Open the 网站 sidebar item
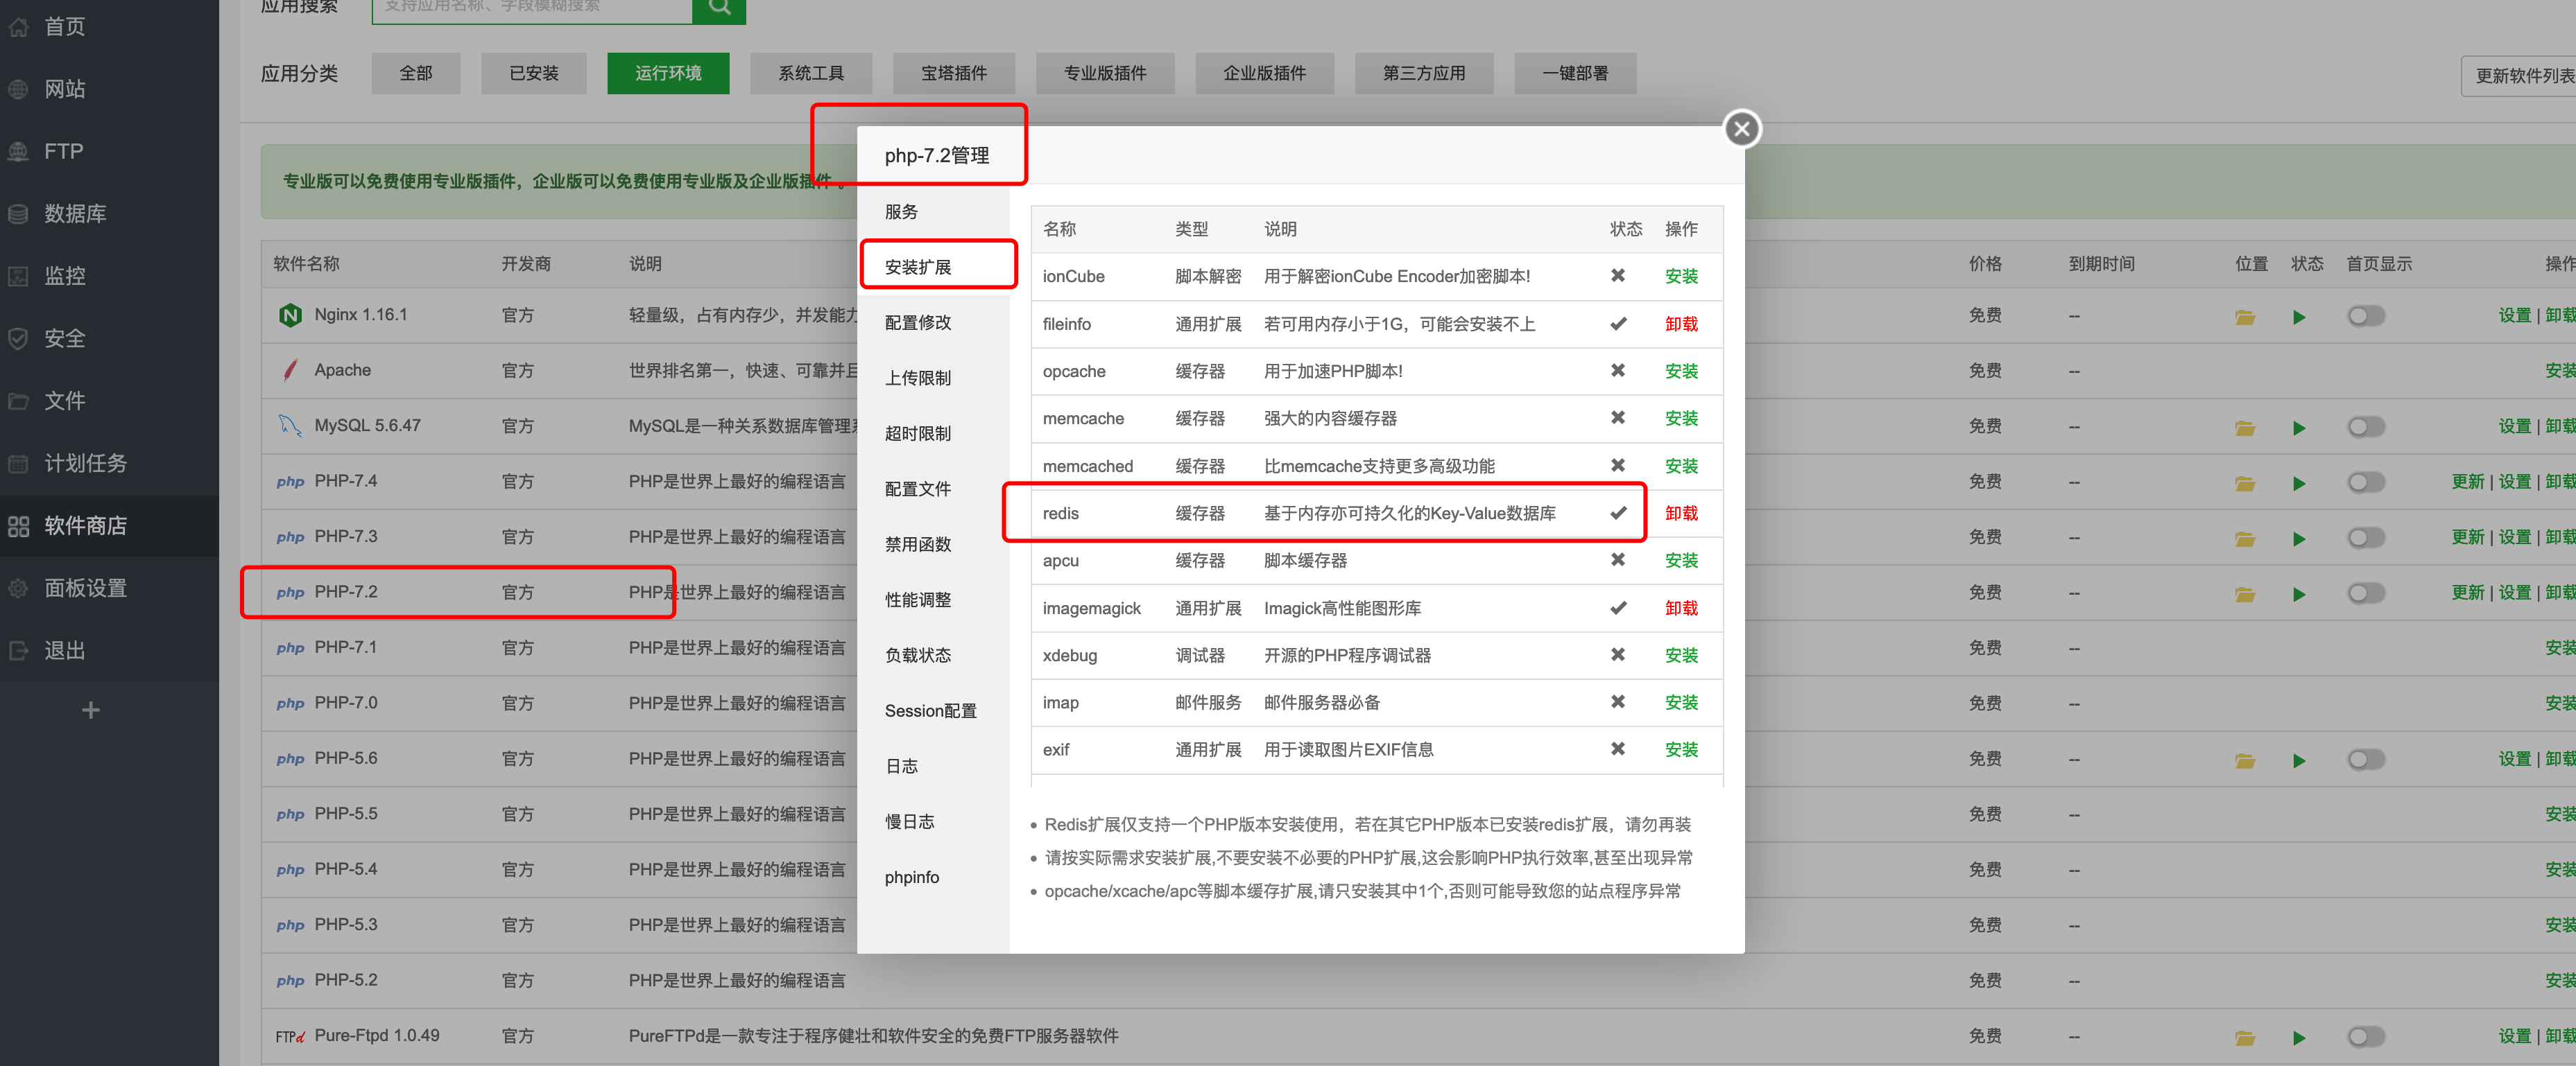Image resolution: width=2576 pixels, height=1066 pixels. pos(109,89)
